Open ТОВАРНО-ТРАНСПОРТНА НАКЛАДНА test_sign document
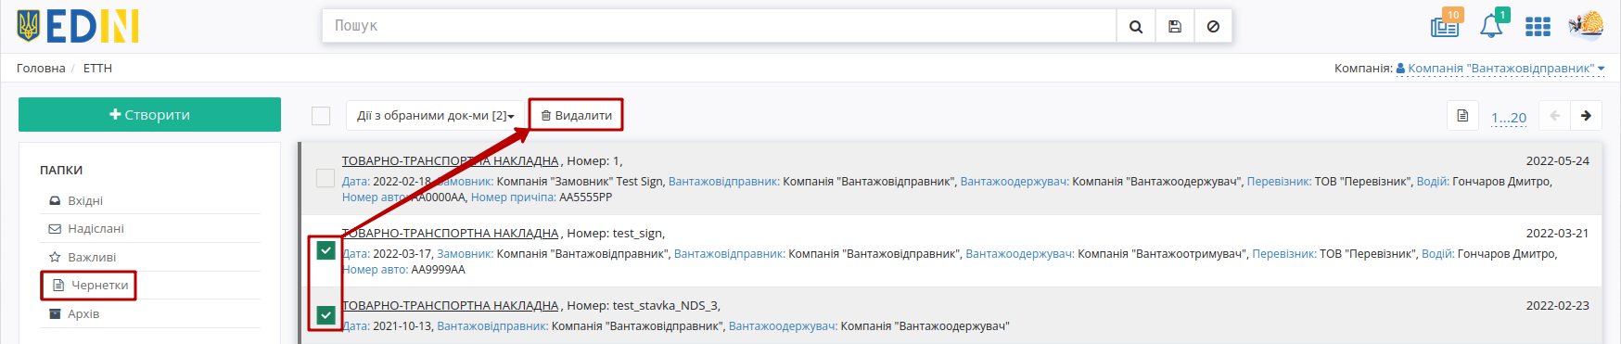Screen dimensions: 1621x344 click(x=450, y=234)
